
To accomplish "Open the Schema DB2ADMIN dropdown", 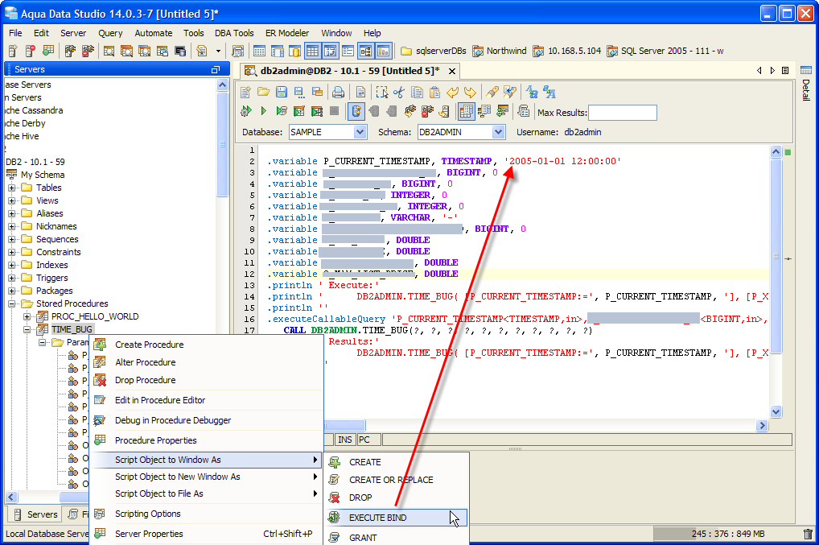I will click(x=498, y=132).
